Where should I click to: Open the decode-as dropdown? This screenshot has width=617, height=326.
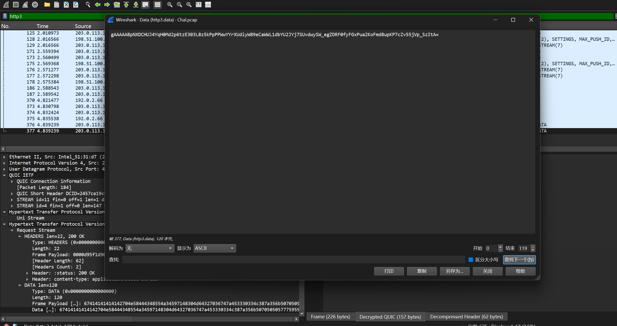[x=150, y=248]
